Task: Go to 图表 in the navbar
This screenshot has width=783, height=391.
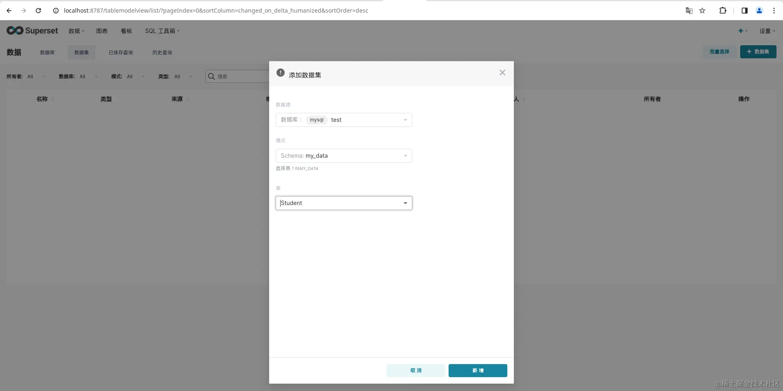Action: coord(102,31)
